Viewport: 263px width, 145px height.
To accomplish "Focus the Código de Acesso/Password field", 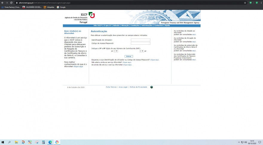I will (x=140, y=43).
